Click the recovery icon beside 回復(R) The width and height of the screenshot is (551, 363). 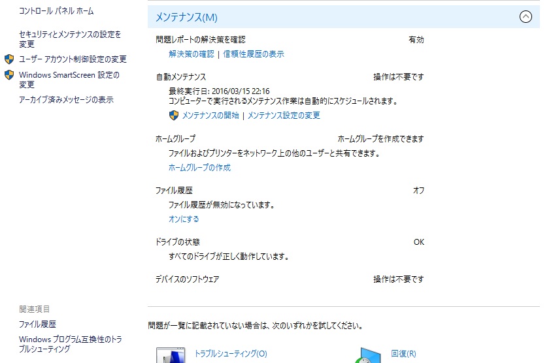368,355
